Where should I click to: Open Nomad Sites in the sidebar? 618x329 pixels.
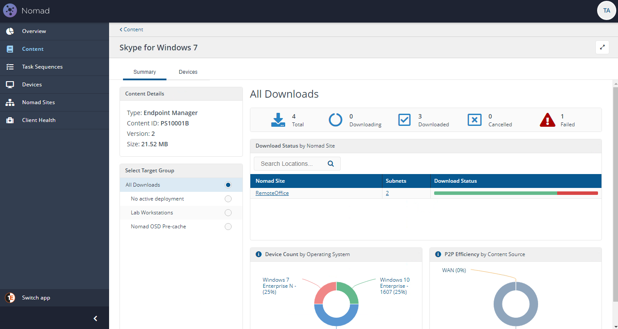pyautogui.click(x=54, y=102)
